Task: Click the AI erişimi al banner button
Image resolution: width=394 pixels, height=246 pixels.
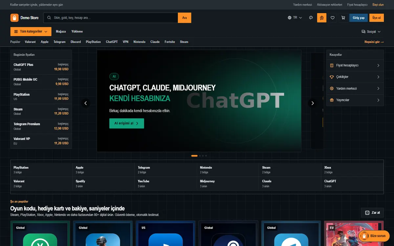Action: [127, 123]
